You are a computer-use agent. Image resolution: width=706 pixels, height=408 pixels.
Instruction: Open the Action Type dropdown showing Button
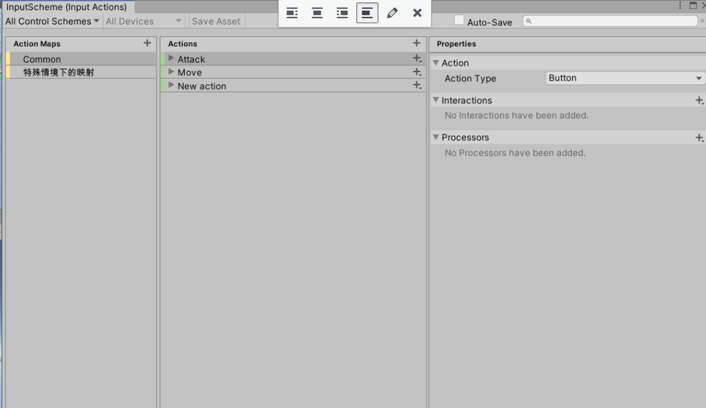(624, 78)
